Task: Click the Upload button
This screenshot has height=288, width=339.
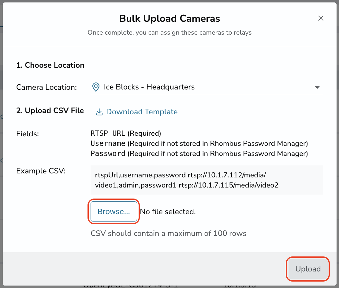Action: (x=308, y=269)
